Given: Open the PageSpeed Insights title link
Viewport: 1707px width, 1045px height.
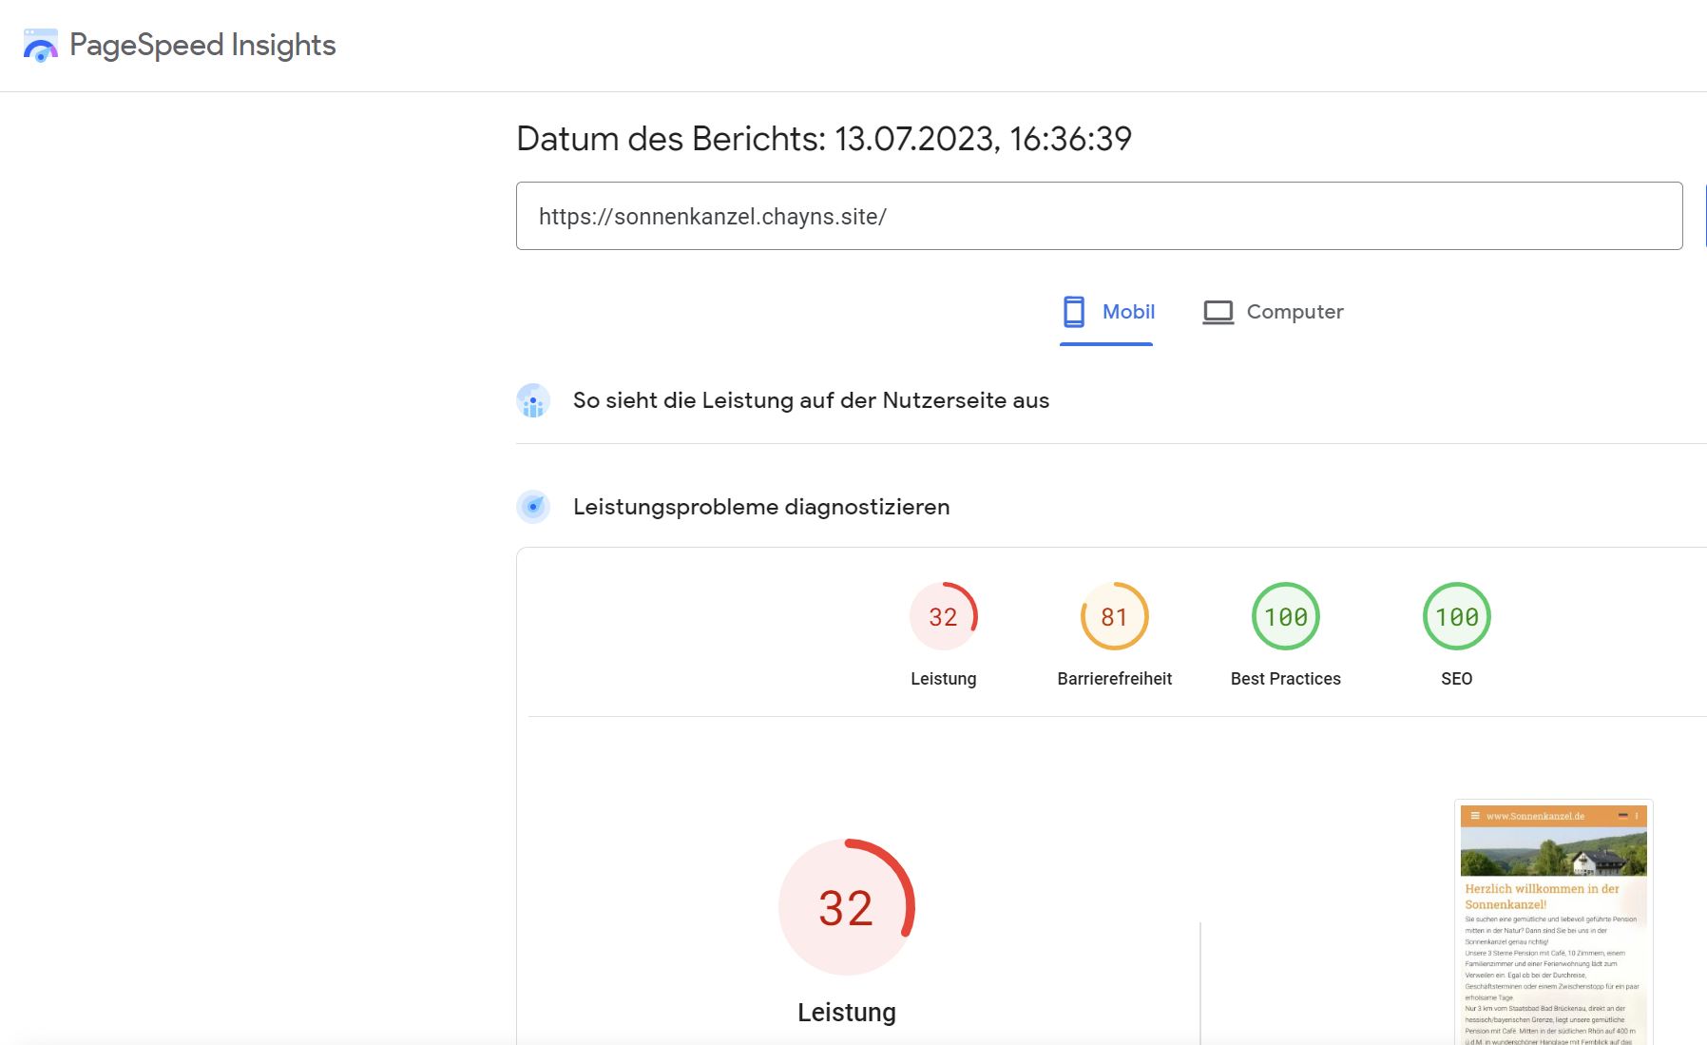Looking at the screenshot, I should 202,45.
